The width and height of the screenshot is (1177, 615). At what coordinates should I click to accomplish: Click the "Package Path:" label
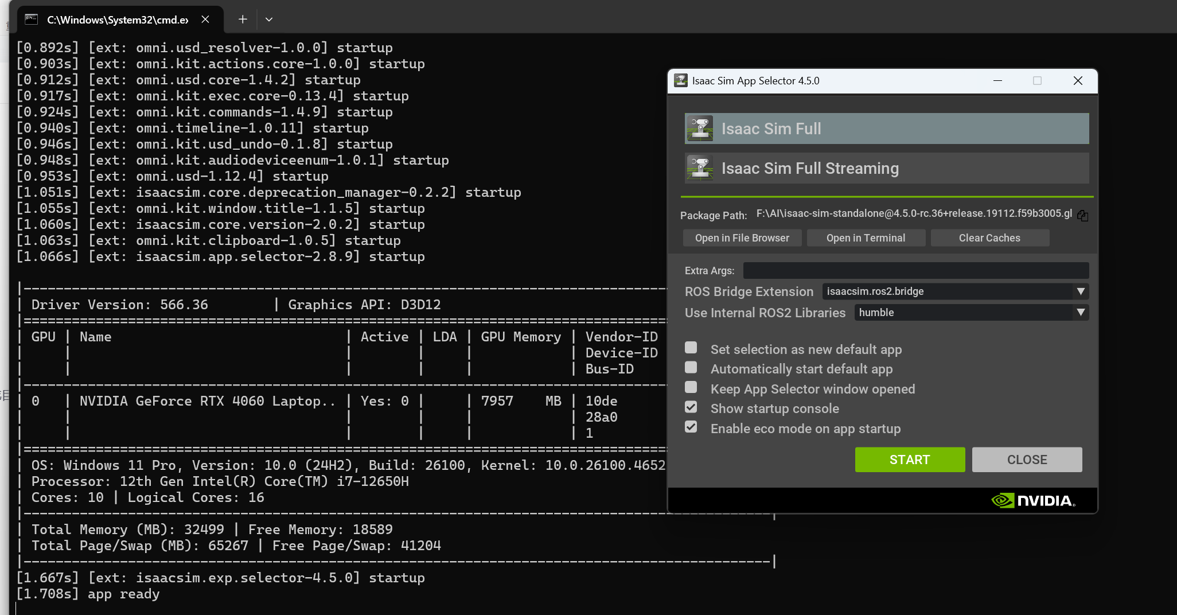[714, 215]
